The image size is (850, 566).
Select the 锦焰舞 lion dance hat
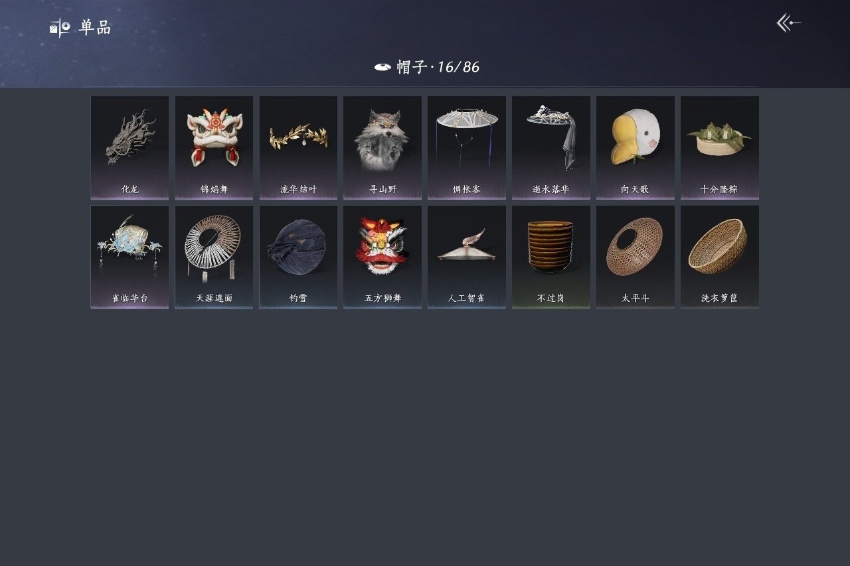coord(214,148)
